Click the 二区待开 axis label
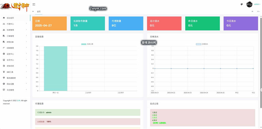Screen dimensions: 262x129 pos(88,92)
